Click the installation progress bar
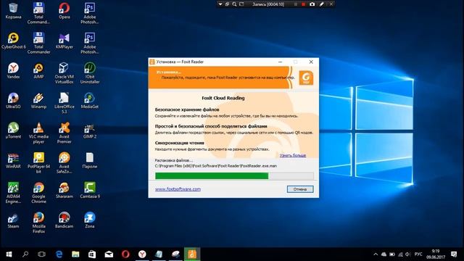 click(x=234, y=175)
